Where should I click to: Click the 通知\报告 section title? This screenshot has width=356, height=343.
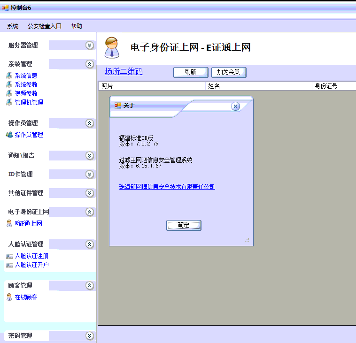[21, 156]
